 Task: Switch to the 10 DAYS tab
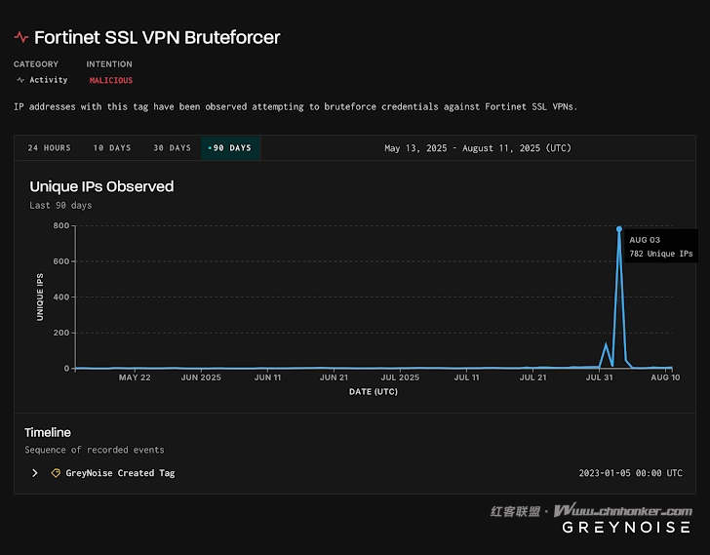pos(112,148)
